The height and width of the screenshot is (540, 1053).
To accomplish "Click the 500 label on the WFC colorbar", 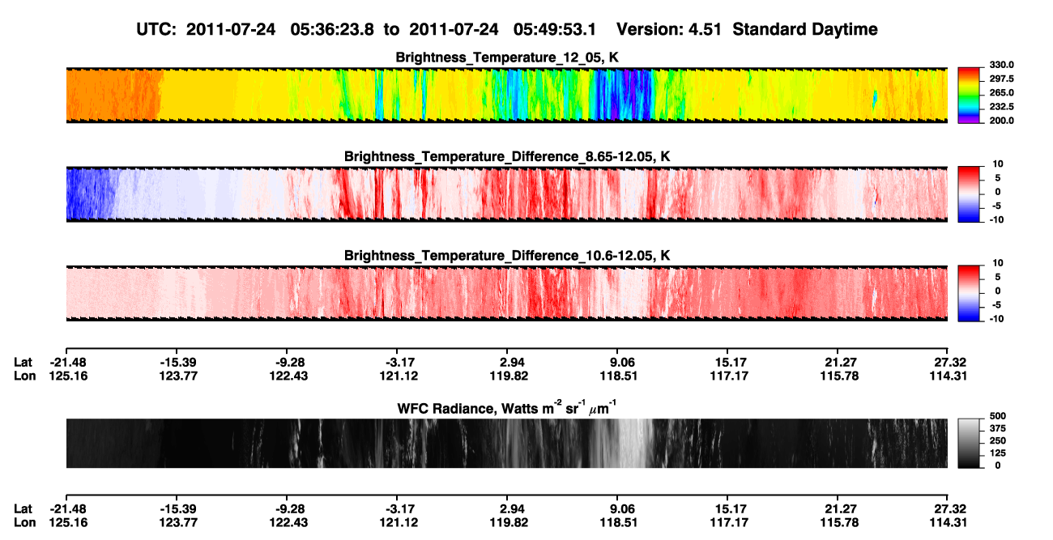I will point(998,417).
